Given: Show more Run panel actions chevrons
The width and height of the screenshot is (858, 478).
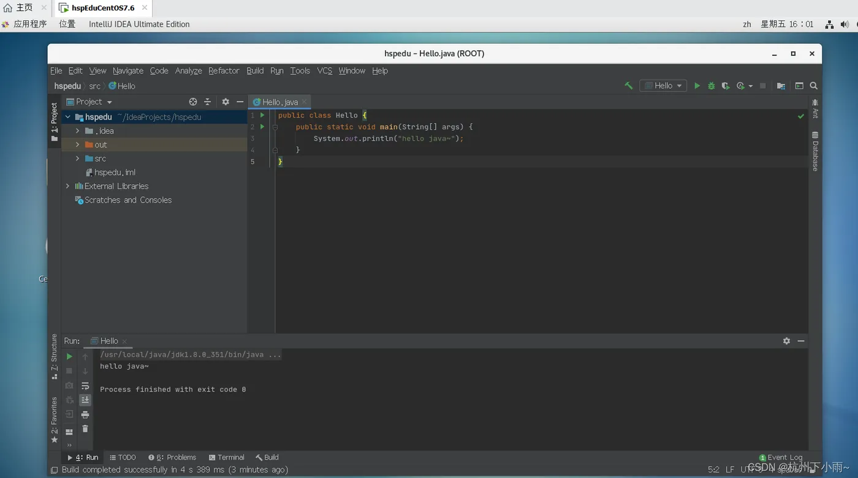Looking at the screenshot, I should click(x=69, y=445).
